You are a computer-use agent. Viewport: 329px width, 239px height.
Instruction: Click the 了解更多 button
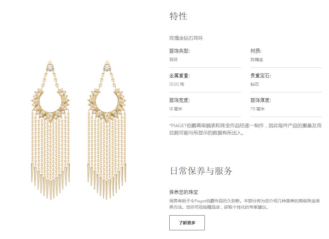point(187,223)
